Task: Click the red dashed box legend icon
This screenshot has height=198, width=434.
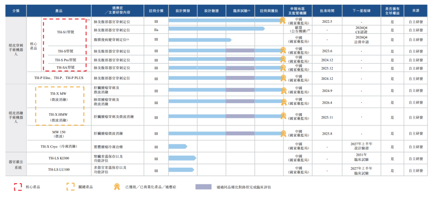Action: pos(18,187)
